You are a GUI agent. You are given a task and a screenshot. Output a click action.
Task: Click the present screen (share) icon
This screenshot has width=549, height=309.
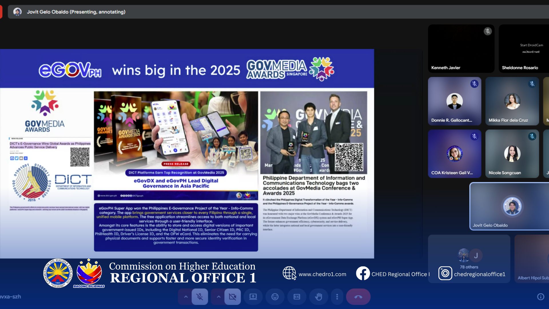(253, 297)
